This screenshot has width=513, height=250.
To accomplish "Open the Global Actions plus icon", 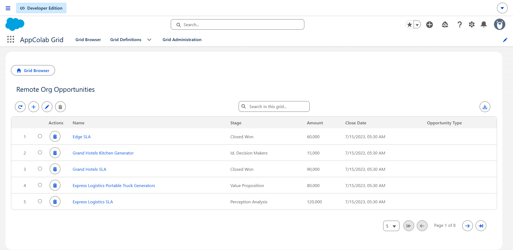I will [x=429, y=25].
